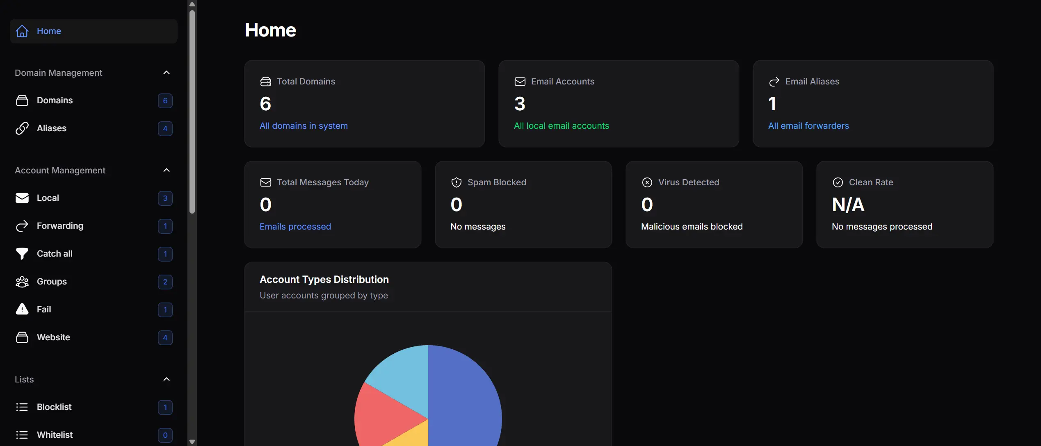The width and height of the screenshot is (1041, 446).
Task: Click the Spam Blocked shield icon
Action: click(457, 182)
